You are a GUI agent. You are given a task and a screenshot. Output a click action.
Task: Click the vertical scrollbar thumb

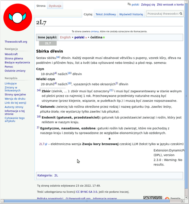186,96
